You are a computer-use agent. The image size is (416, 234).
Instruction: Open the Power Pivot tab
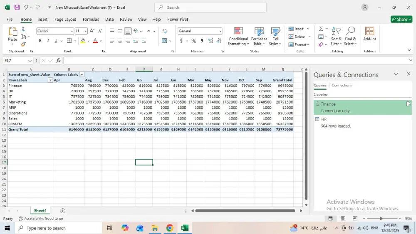(178, 20)
